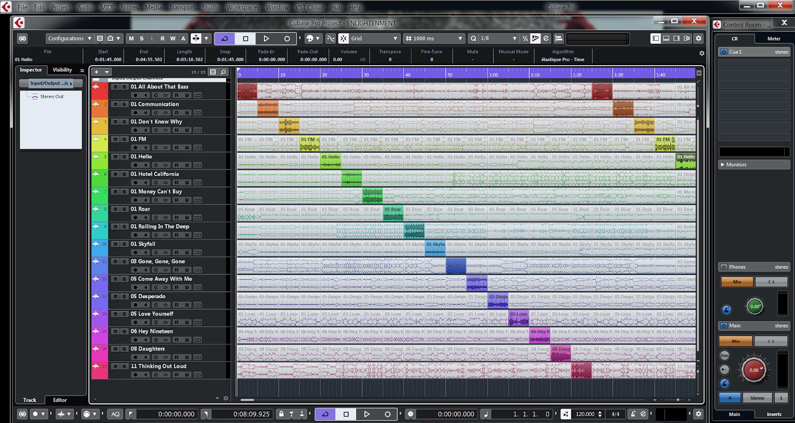Click the red color strip of track 1

(x=99, y=91)
